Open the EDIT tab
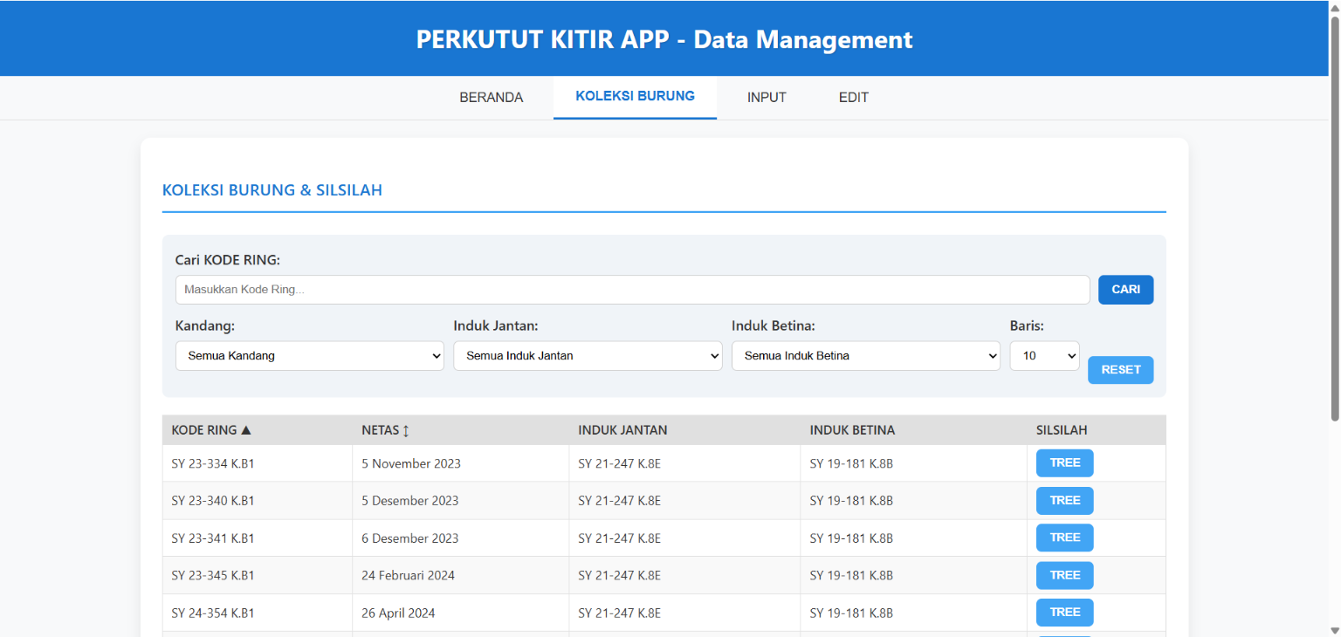The height and width of the screenshot is (637, 1341). point(853,98)
